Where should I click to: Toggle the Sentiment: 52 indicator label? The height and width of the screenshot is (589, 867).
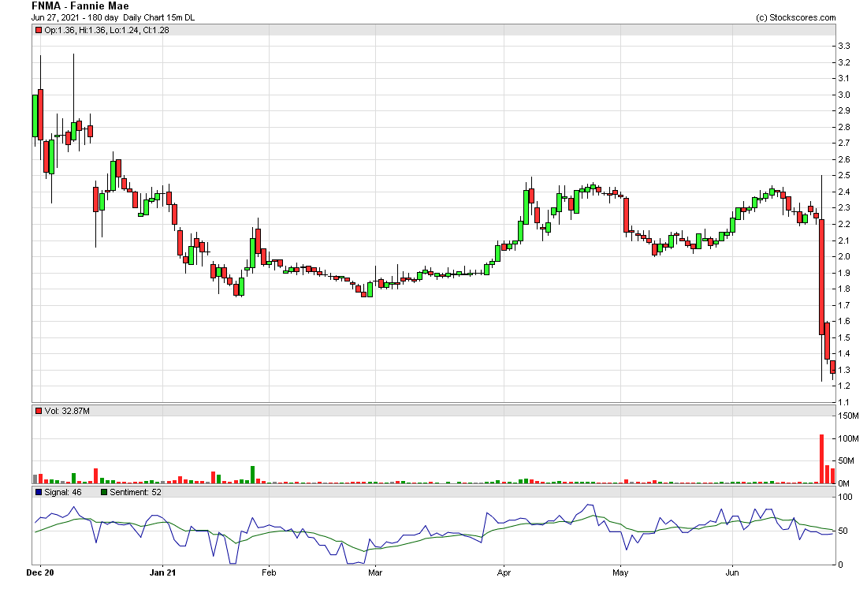tap(135, 492)
